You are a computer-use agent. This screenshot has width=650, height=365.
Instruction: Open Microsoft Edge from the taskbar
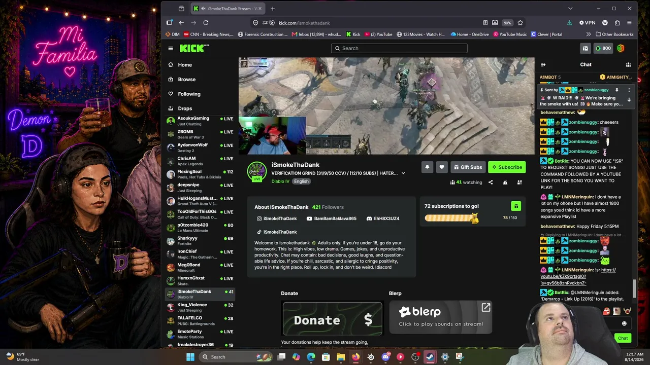click(311, 357)
